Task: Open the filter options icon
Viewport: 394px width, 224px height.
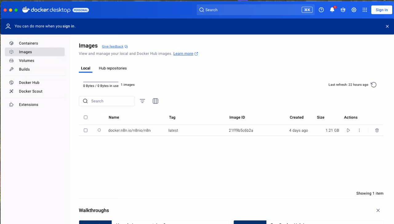Action: coord(143,101)
